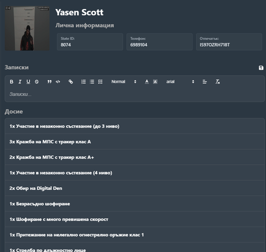Click into the Записки notes text area
Viewport: 266px width, 252px height.
tap(135, 94)
